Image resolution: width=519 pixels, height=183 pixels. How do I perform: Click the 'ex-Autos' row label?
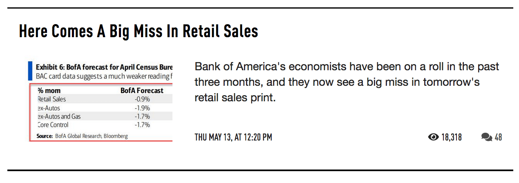point(49,108)
